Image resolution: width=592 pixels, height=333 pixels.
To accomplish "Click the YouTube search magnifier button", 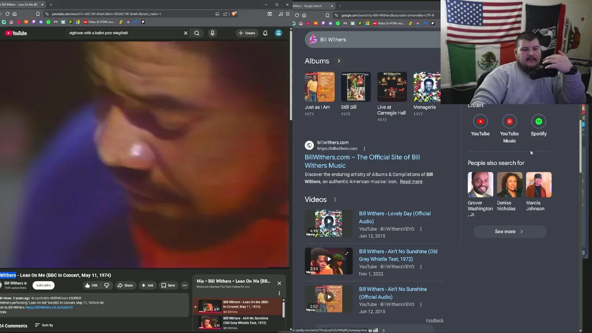I will [x=197, y=33].
